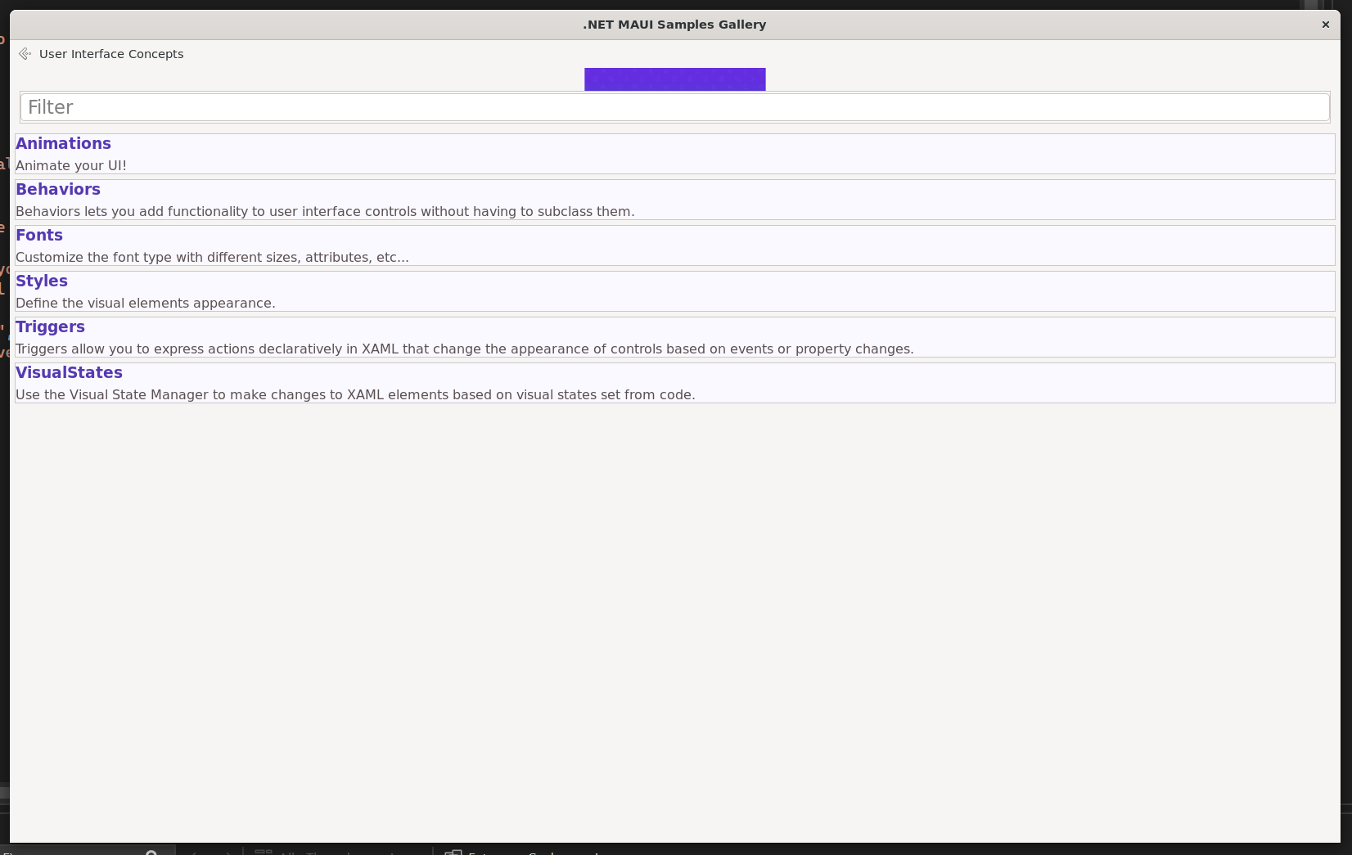Open the Styles sample

[x=42, y=281]
